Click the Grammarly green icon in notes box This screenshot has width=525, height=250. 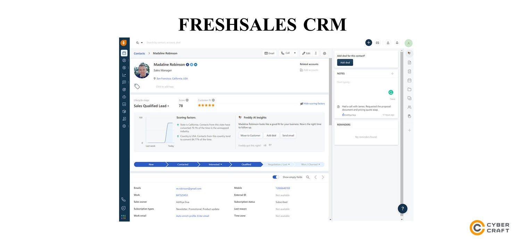(x=391, y=92)
